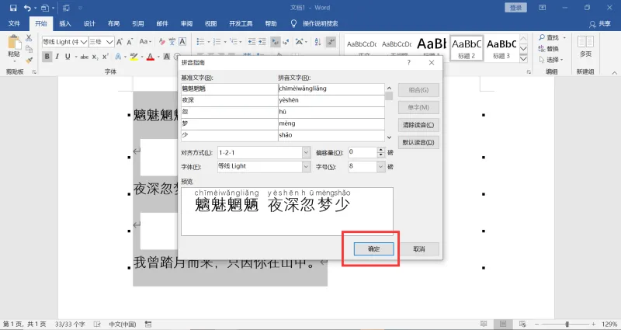Toggle show paragraph marks
This screenshot has height=330, width=621.
331,42
